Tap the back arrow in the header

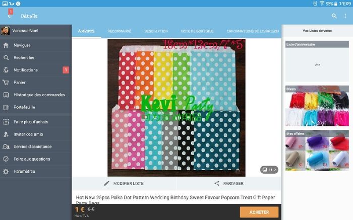(x=10, y=16)
